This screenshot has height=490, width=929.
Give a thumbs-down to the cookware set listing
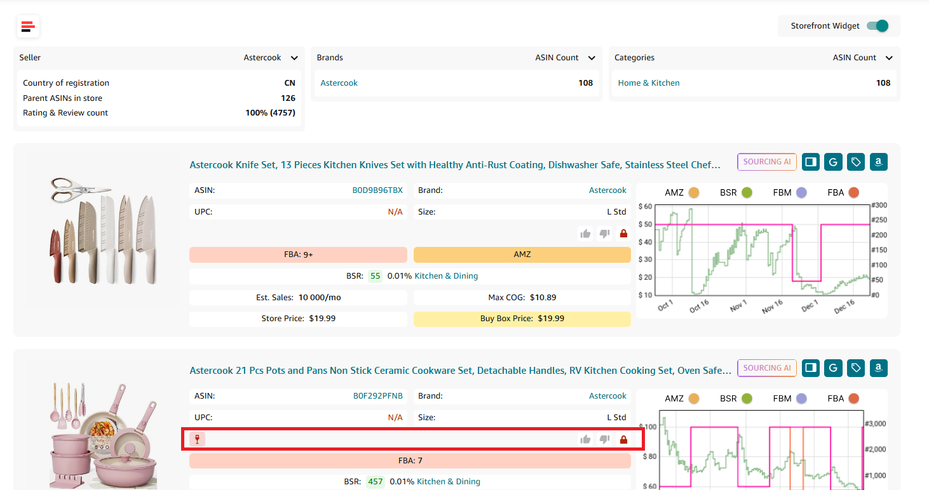point(604,439)
